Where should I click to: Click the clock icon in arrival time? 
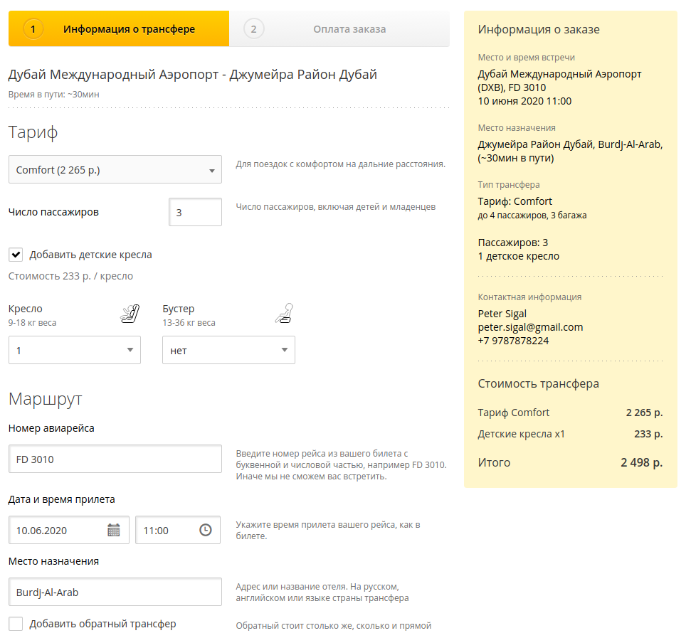pyautogui.click(x=206, y=530)
